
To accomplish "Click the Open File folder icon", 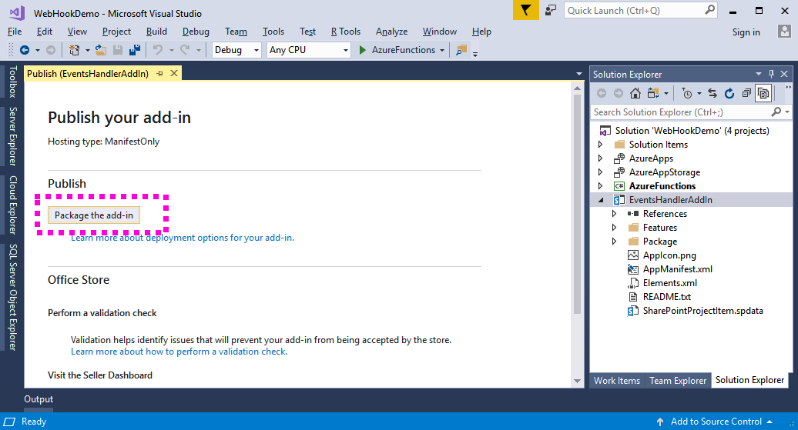I will pyautogui.click(x=101, y=50).
